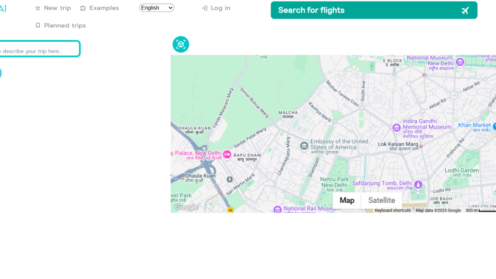Open Keyboard shortcuts on the map
Viewport: 496px width, 279px height.
click(x=393, y=211)
